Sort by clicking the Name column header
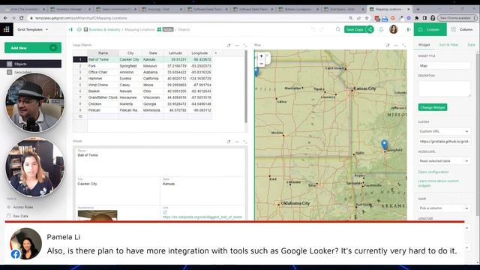The width and height of the screenshot is (480, 270). [x=103, y=53]
